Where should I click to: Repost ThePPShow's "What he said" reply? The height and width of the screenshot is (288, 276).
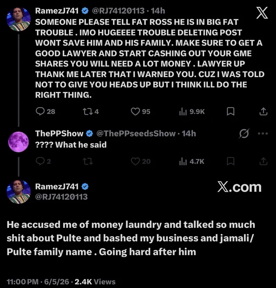(x=88, y=161)
